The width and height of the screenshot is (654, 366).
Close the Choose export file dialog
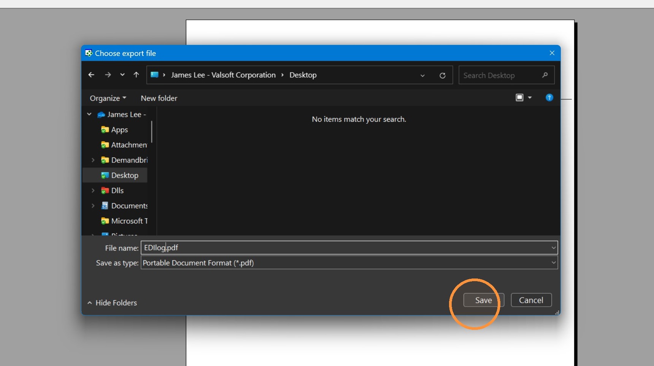[552, 53]
